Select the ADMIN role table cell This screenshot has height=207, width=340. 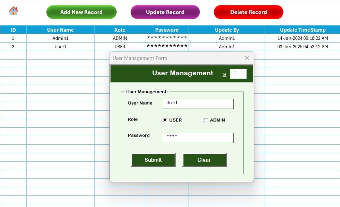coord(120,38)
